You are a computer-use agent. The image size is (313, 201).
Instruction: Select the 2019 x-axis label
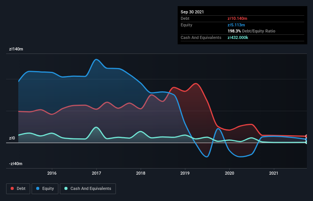[185, 173]
